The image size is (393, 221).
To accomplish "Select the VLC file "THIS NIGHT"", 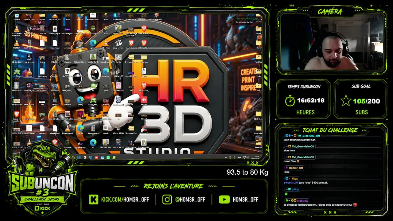I will [x=17, y=44].
